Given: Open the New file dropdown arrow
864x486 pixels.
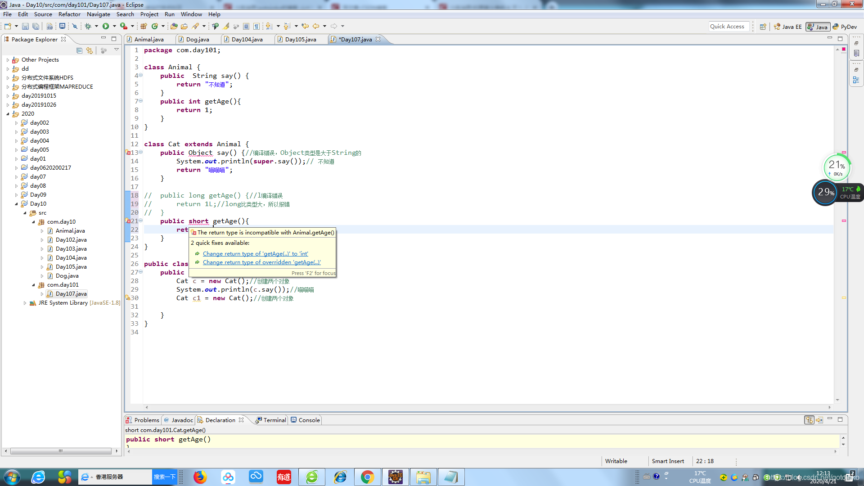Looking at the screenshot, I should point(16,27).
